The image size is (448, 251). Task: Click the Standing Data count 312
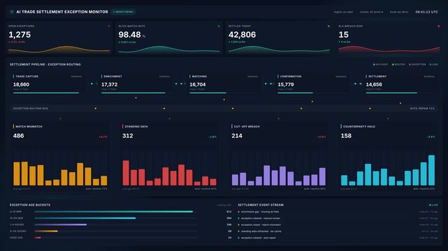pos(128,136)
